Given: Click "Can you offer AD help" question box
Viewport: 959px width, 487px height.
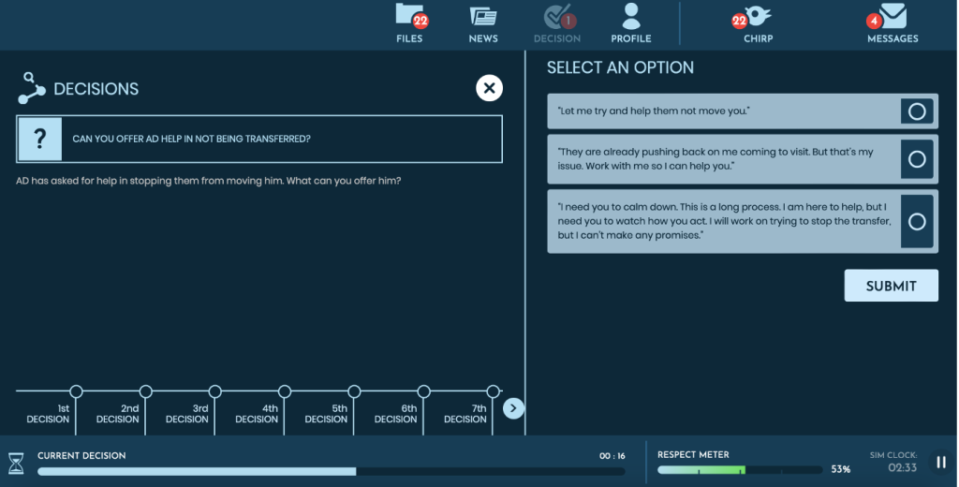Looking at the screenshot, I should click(x=259, y=139).
